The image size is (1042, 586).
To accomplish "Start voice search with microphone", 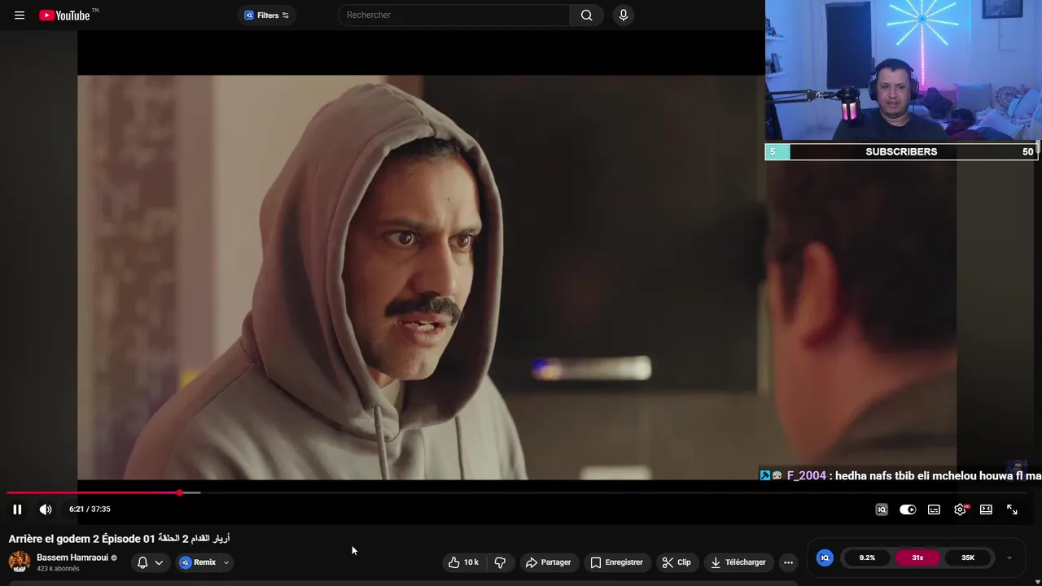I will pos(624,15).
